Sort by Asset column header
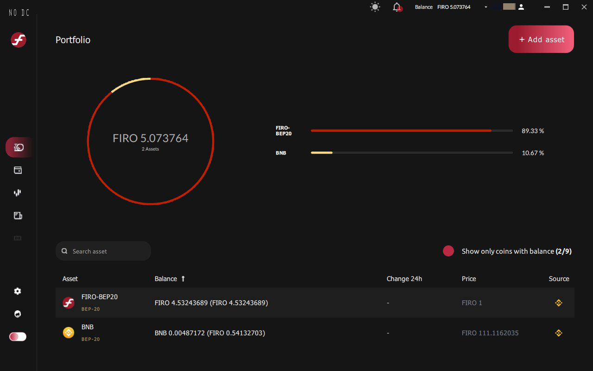The height and width of the screenshot is (371, 593). tap(70, 279)
